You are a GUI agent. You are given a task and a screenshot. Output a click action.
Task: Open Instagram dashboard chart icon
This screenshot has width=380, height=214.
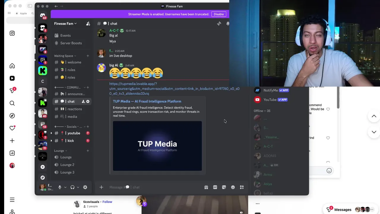[12, 153]
